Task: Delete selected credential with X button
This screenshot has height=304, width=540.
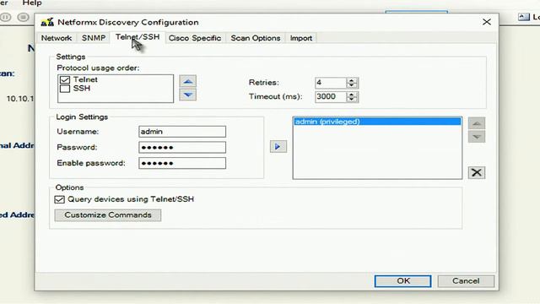Action: (477, 172)
